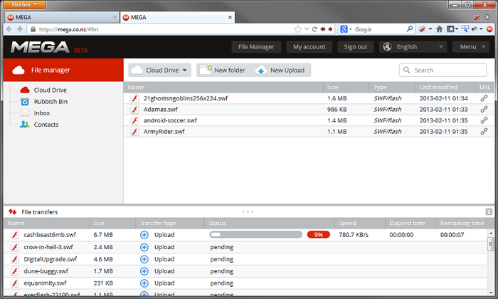Click link icon for Adamas.swf row
The image size is (498, 299).
tap(484, 109)
